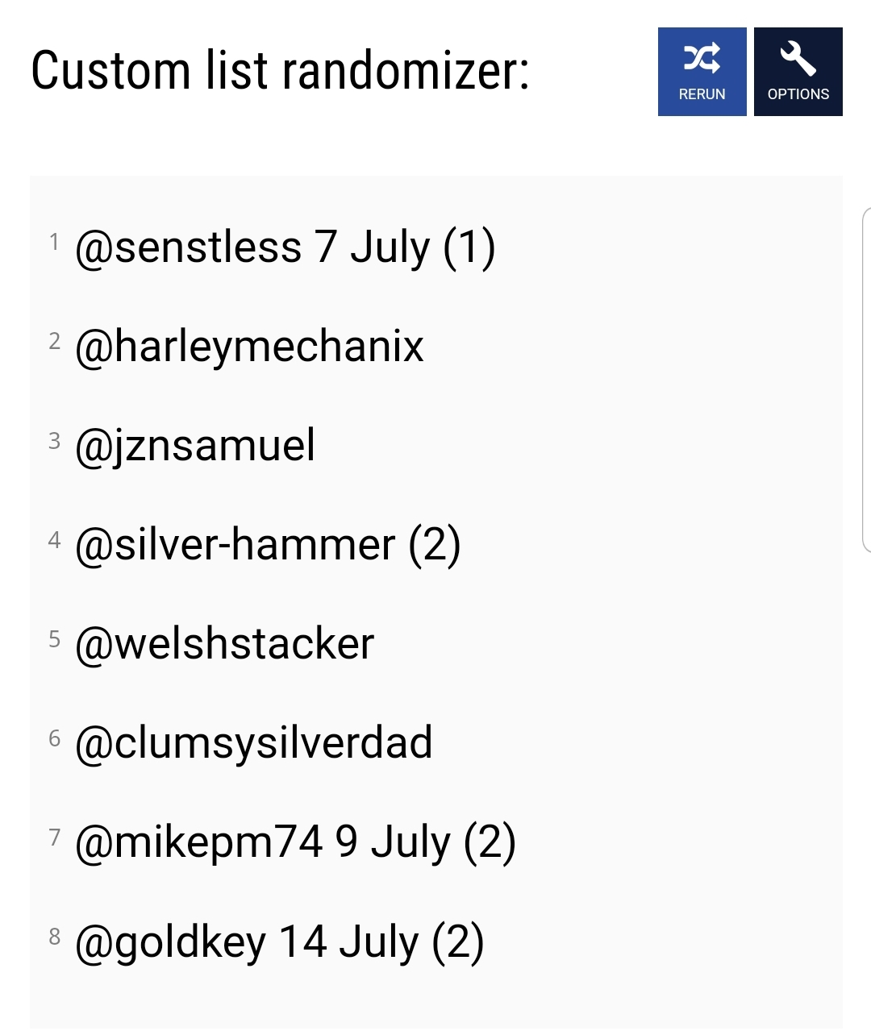This screenshot has width=871, height=1035.
Task: Select the @silver-hammer (2) entry
Action: tap(268, 545)
